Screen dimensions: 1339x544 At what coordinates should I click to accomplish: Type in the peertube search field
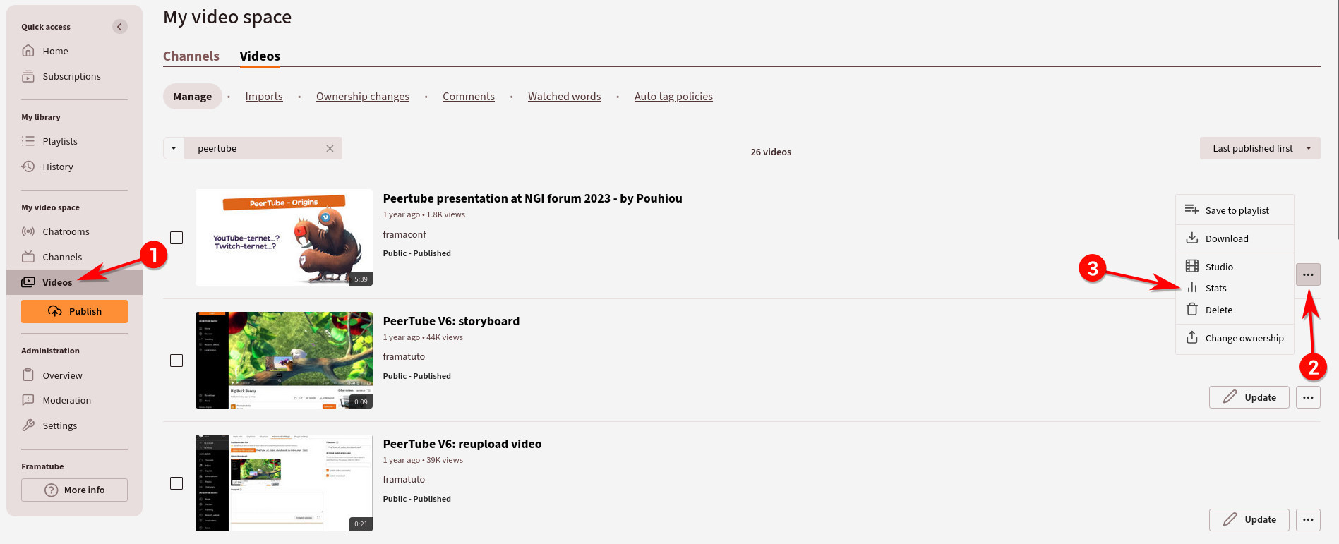coord(254,148)
